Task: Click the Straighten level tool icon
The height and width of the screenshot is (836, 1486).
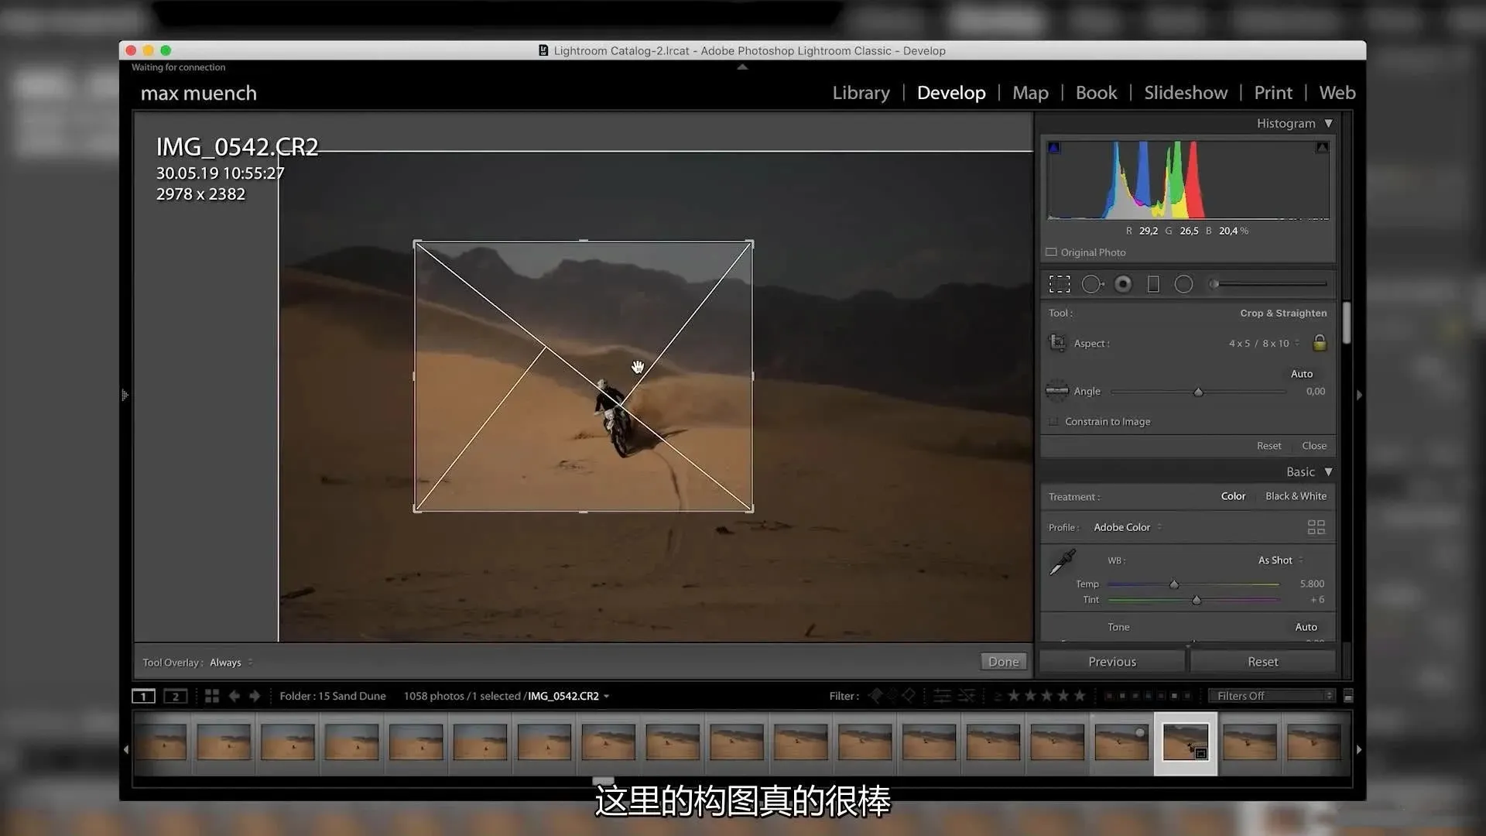Action: 1057,391
